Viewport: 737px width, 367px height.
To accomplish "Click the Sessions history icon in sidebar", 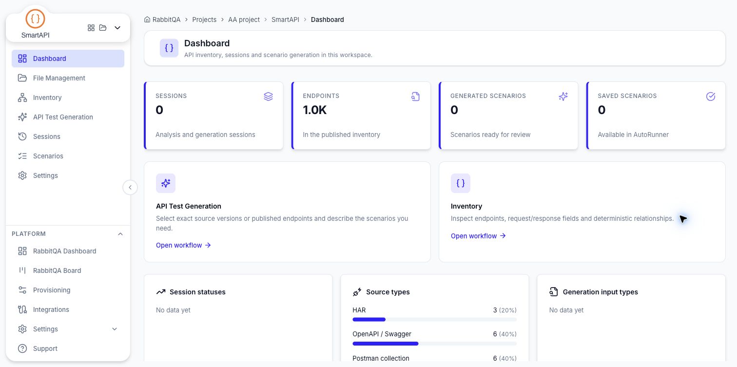I will click(x=22, y=136).
